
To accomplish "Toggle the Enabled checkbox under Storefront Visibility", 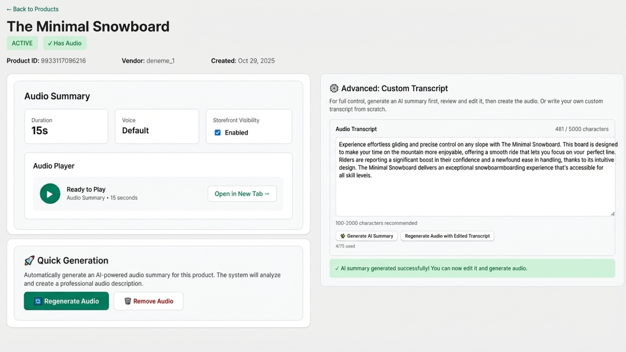I will point(218,133).
